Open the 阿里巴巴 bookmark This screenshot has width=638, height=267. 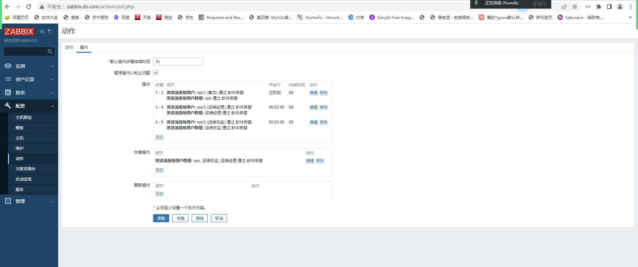click(x=17, y=17)
